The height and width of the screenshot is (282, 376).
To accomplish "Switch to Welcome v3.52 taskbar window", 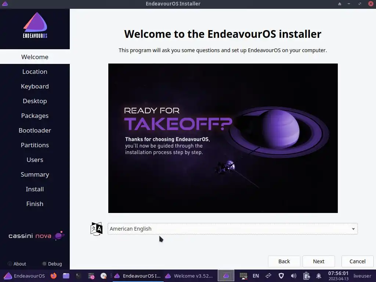I will pyautogui.click(x=189, y=276).
